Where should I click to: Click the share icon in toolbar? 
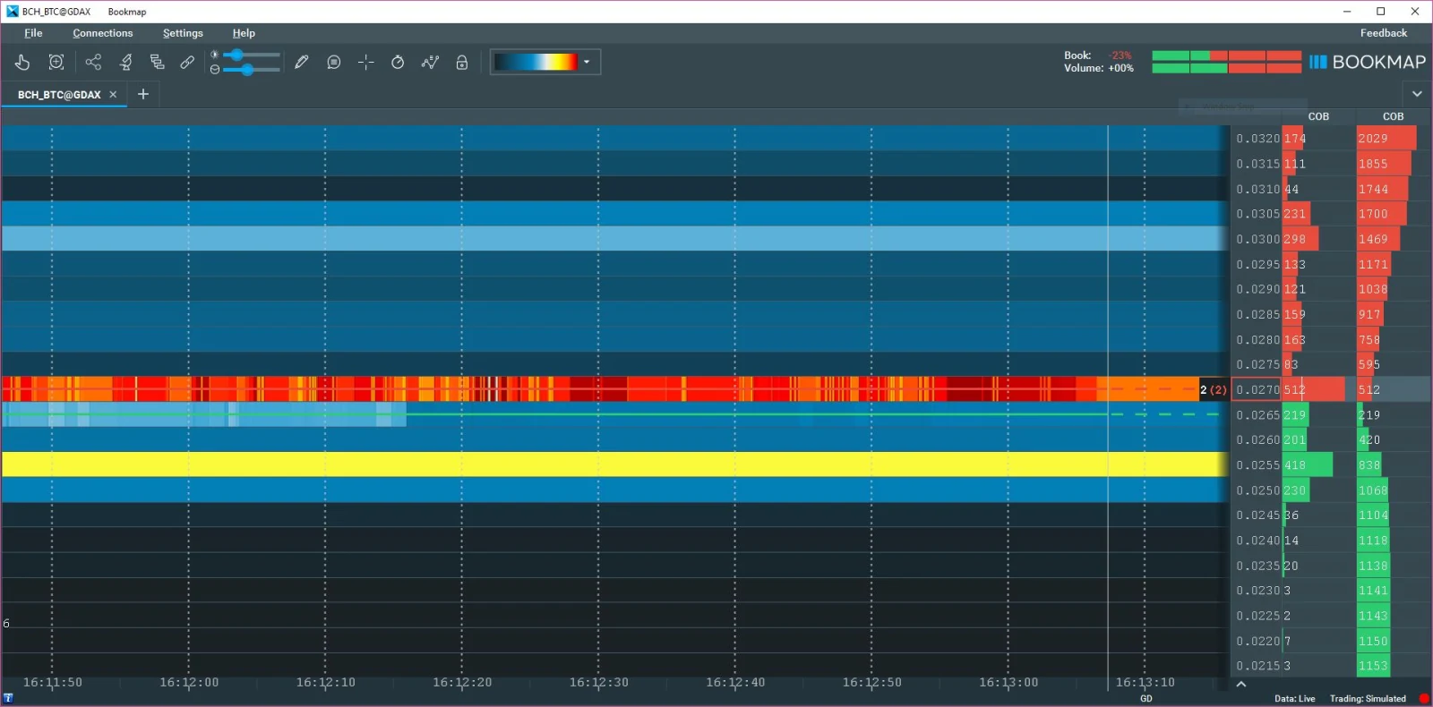tap(93, 62)
